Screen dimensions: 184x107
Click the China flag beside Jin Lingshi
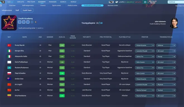(x=9, y=85)
